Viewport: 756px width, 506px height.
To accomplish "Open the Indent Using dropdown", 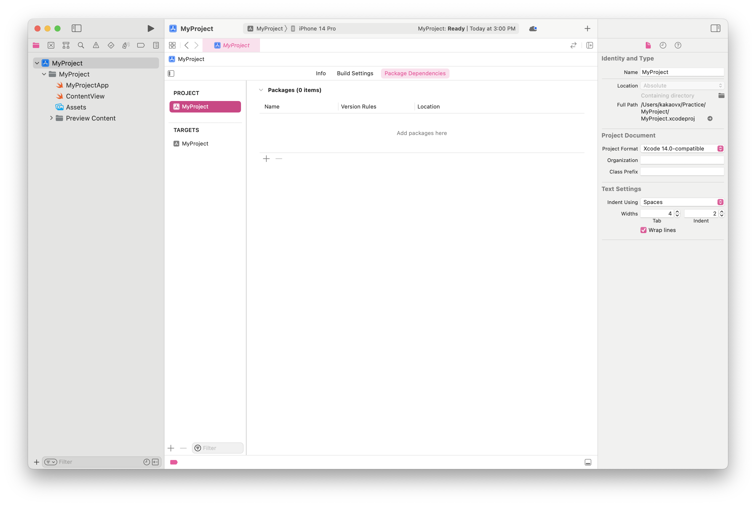I will (682, 202).
